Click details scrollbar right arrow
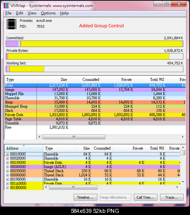Image resolution: width=190 pixels, height=215 pixels. (x=178, y=187)
